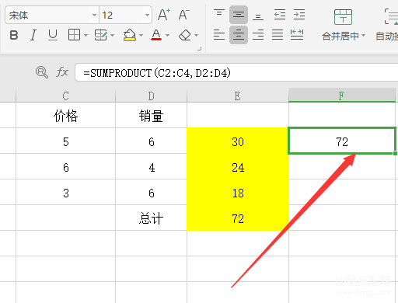Click the decrease font size icon
This screenshot has height=303, width=398.
184,15
